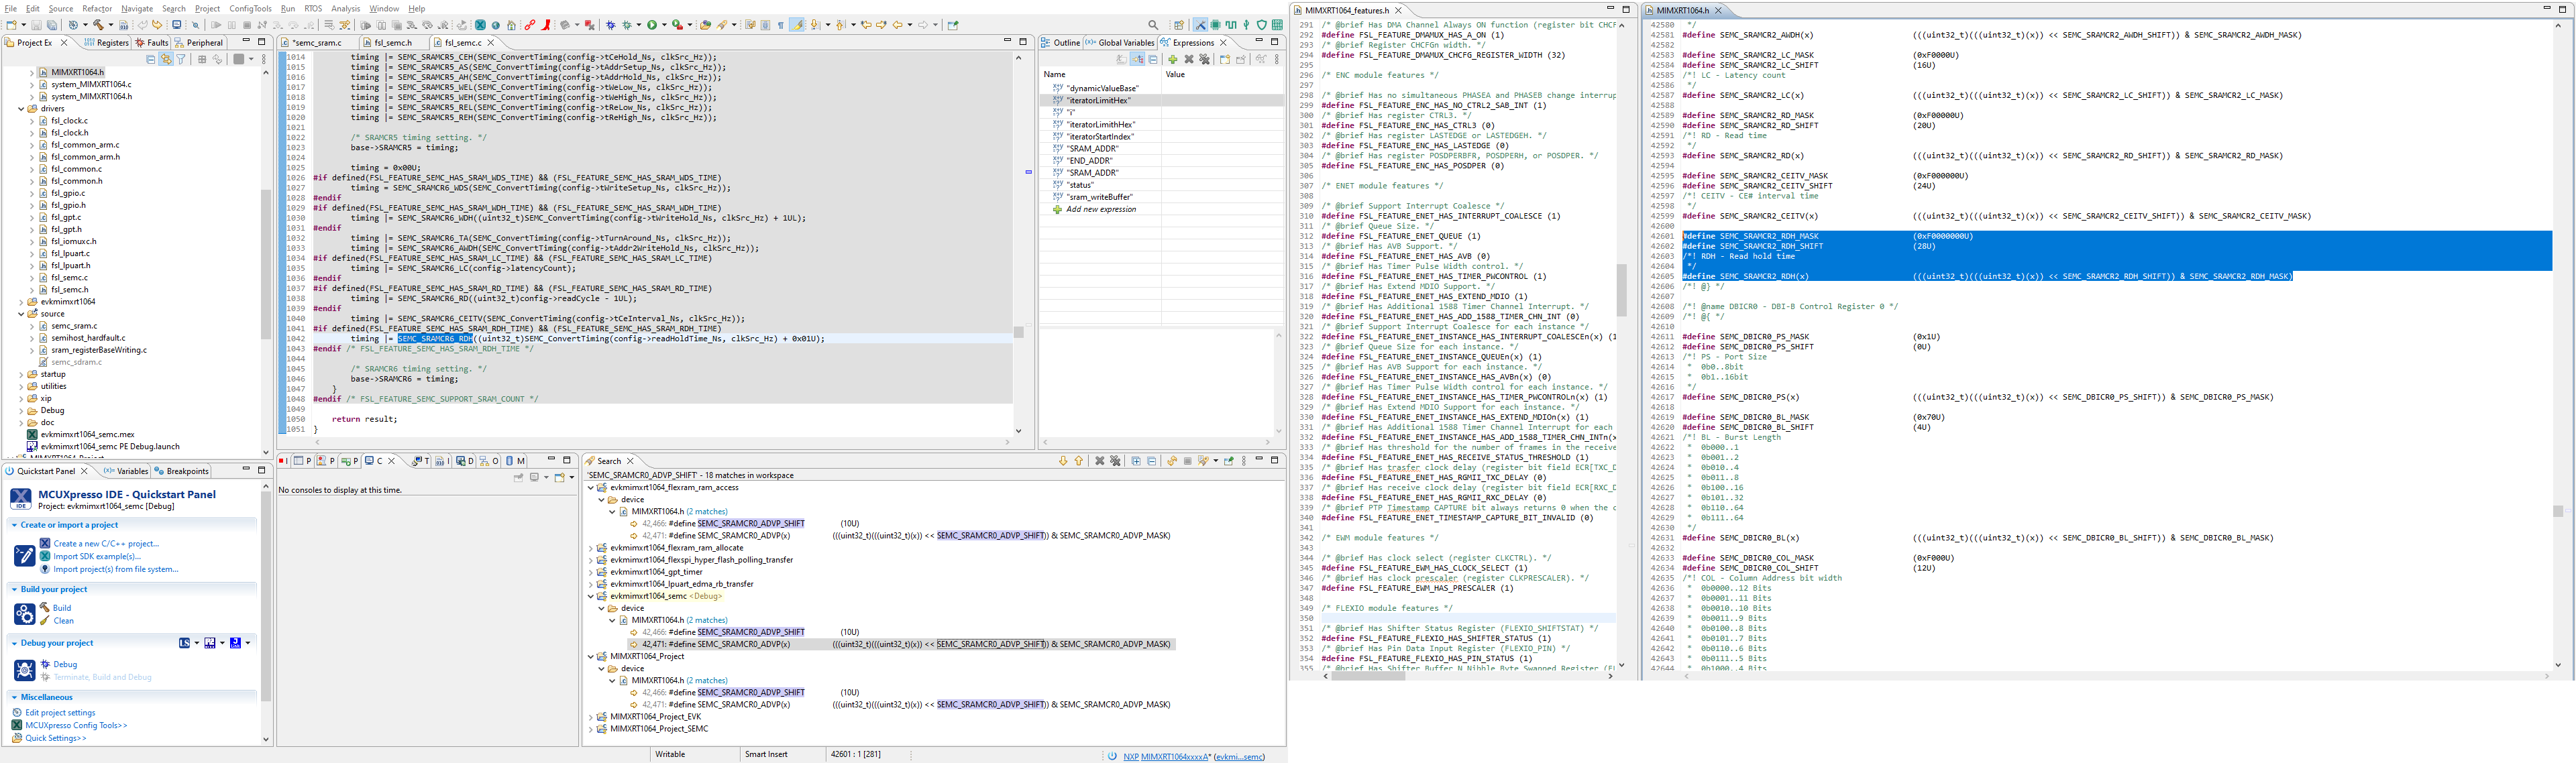The height and width of the screenshot is (763, 2576).
Task: Toggle Show Whitespace Characters pilcrow button
Action: click(x=781, y=25)
